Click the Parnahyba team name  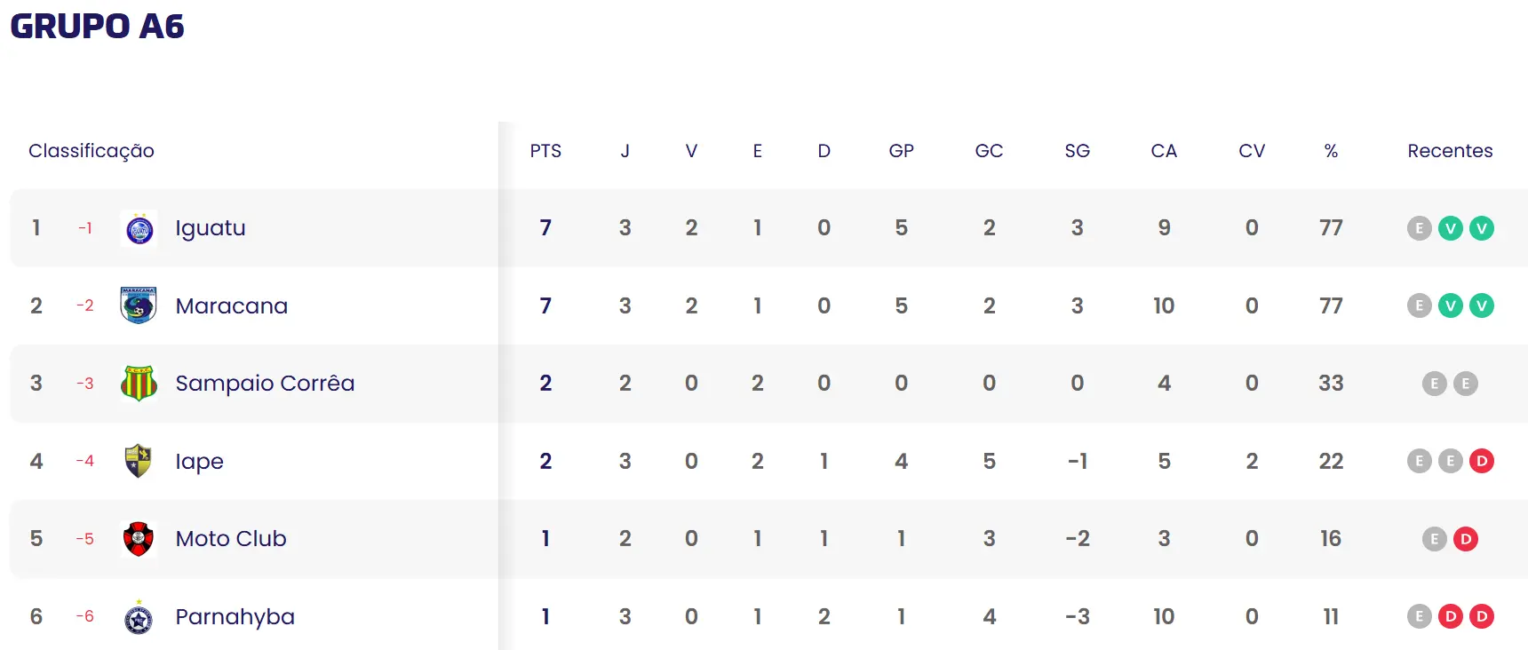(235, 617)
